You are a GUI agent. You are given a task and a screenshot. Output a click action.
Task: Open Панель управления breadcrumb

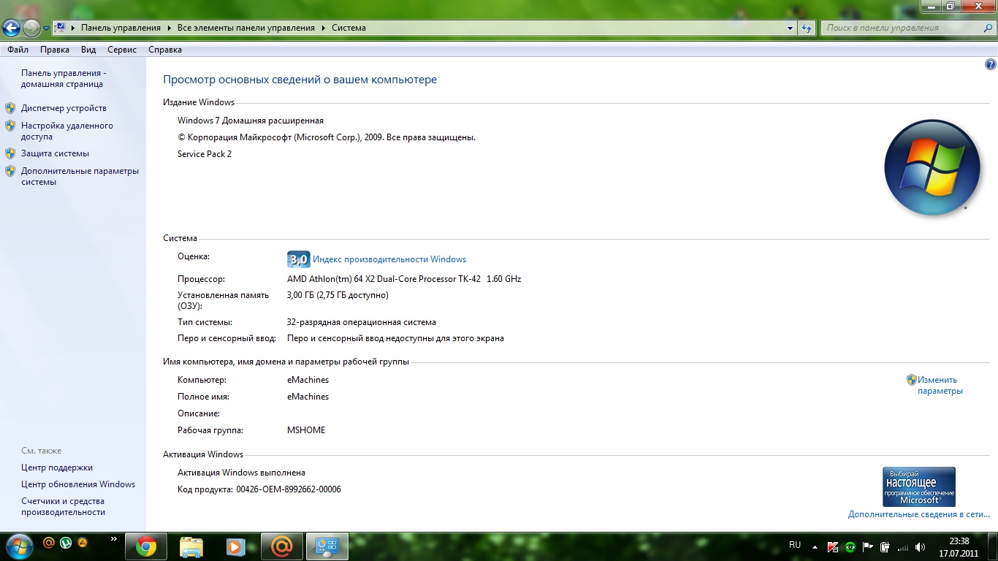121,28
